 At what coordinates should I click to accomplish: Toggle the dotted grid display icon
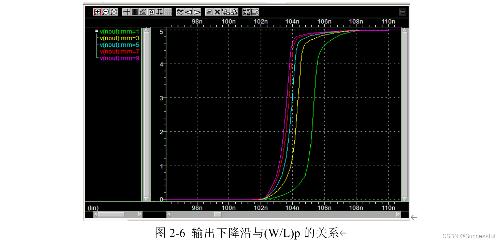168,12
